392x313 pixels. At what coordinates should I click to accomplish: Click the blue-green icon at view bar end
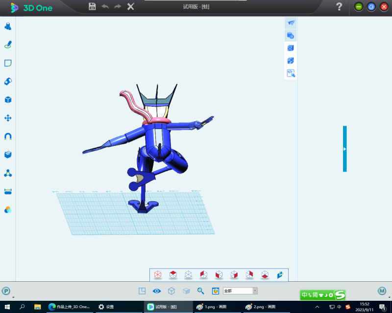click(280, 275)
